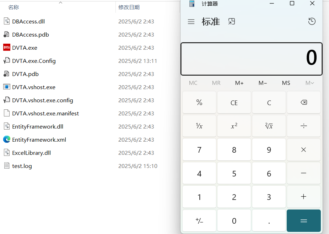
Task: Open the M memory list dropdown
Action: (310, 83)
